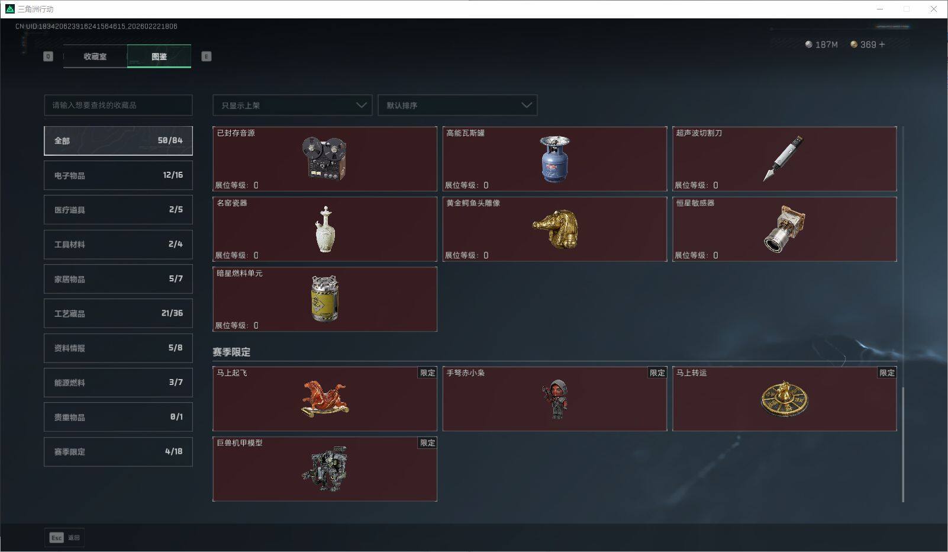Expand the 默认排序 sort dropdown
This screenshot has width=948, height=552.
pyautogui.click(x=457, y=105)
